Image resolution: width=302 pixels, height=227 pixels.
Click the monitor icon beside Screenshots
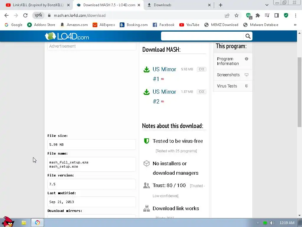(247, 75)
